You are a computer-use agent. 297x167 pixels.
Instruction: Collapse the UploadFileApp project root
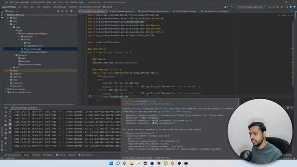coord(5,15)
